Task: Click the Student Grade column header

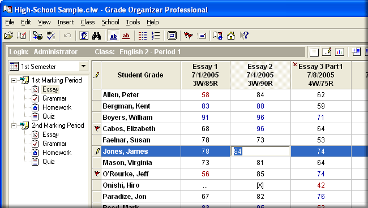Action: [x=141, y=75]
